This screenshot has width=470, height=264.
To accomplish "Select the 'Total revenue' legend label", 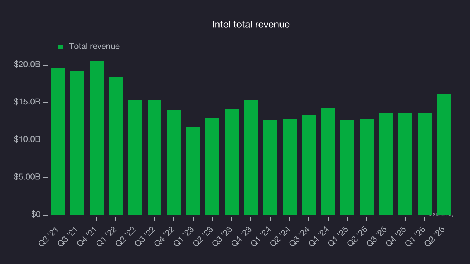I will [94, 47].
